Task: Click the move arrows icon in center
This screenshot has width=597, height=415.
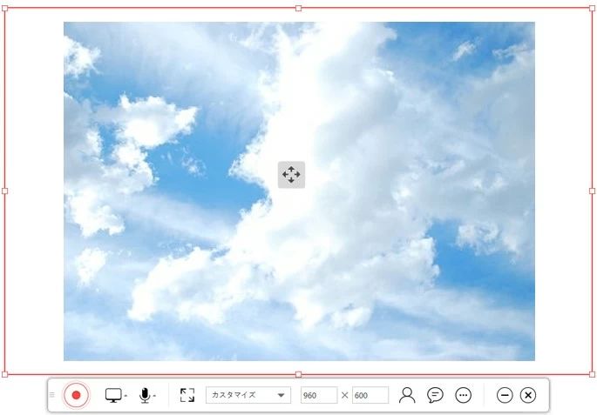Action: 291,175
